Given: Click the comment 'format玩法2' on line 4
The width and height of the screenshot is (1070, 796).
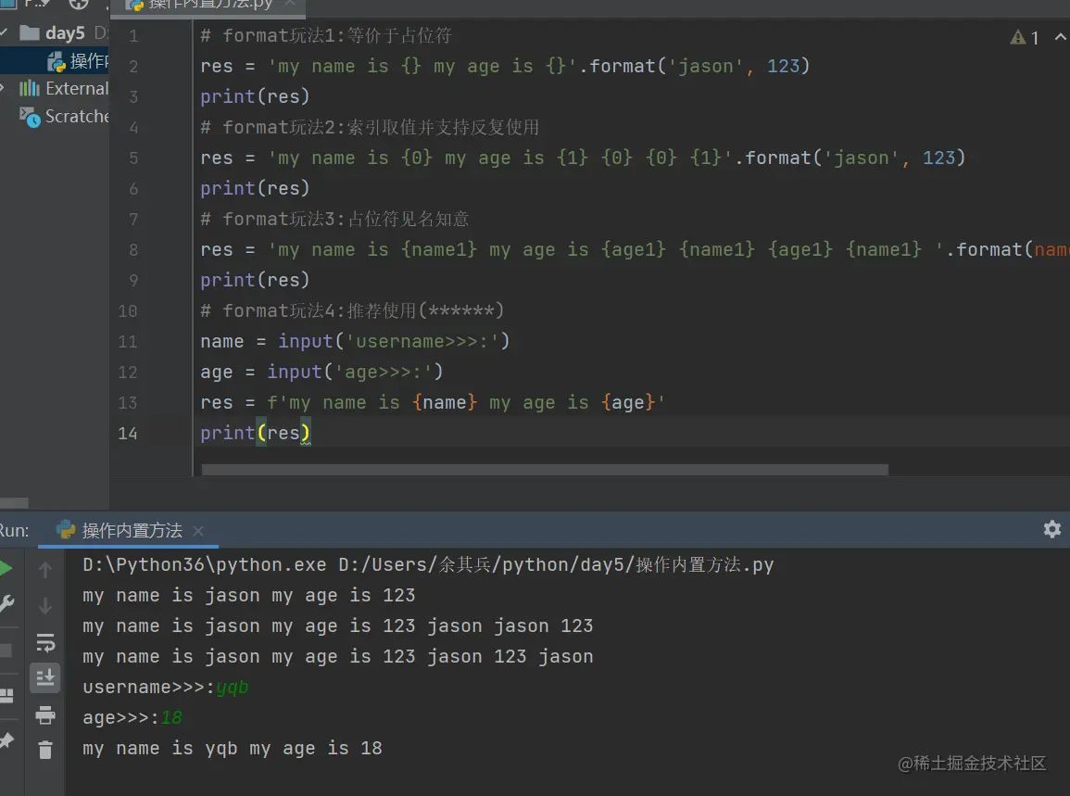Looking at the screenshot, I should point(370,128).
